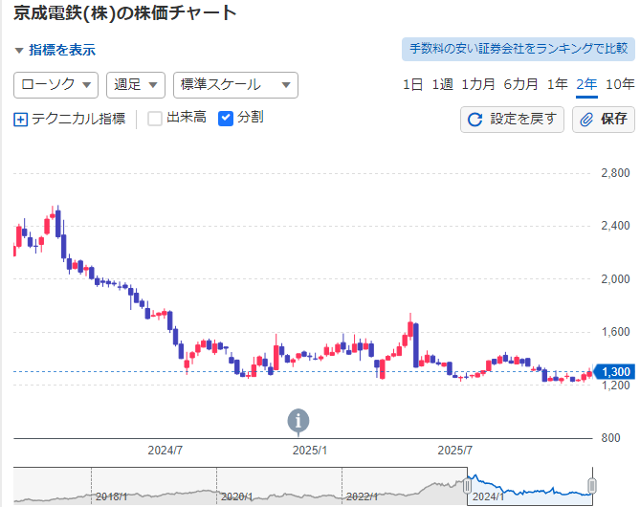This screenshot has height=507, width=640.
Task: Click the plus icon beside テクニカル指標
Action: point(20,120)
